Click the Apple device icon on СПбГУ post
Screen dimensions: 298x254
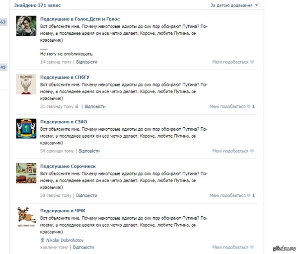click(77, 106)
